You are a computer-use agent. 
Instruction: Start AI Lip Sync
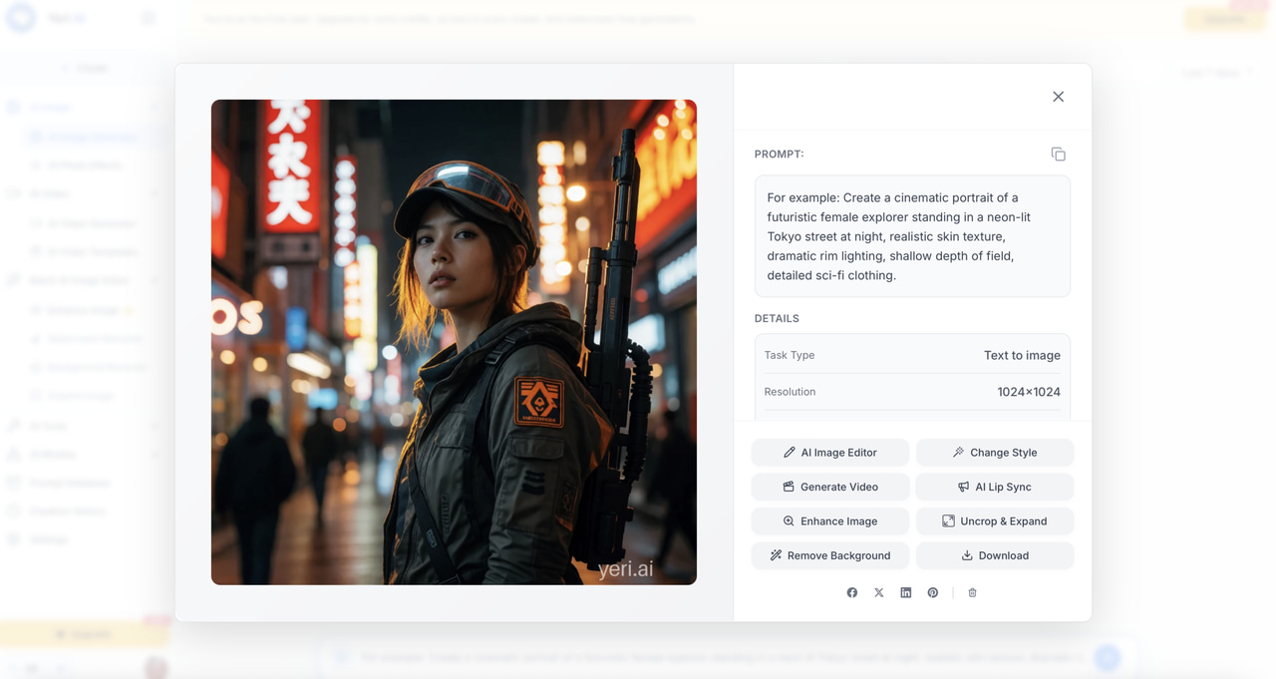tap(995, 487)
